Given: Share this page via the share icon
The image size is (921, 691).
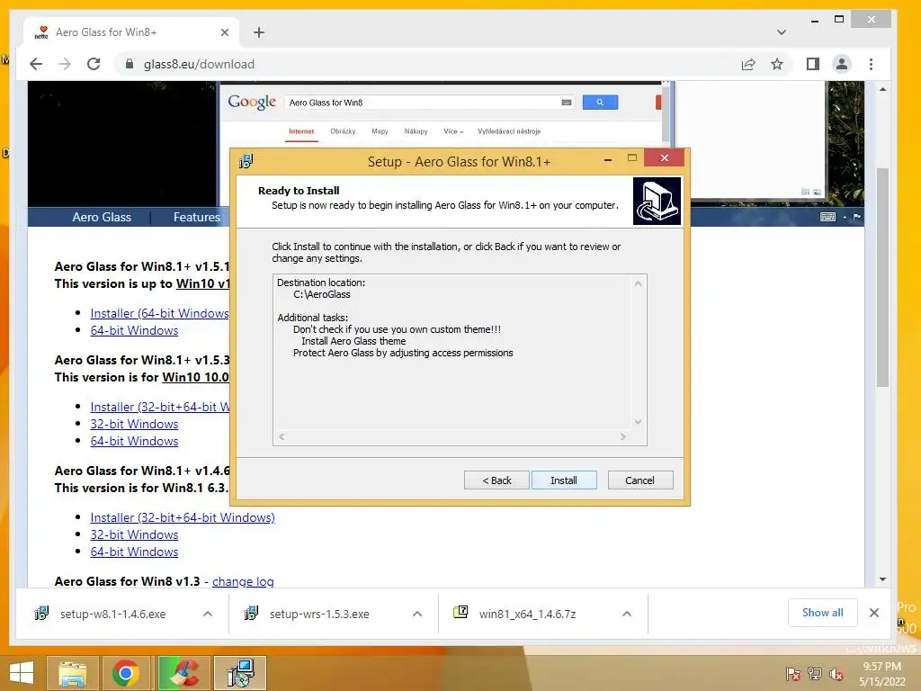Looking at the screenshot, I should coord(747,64).
